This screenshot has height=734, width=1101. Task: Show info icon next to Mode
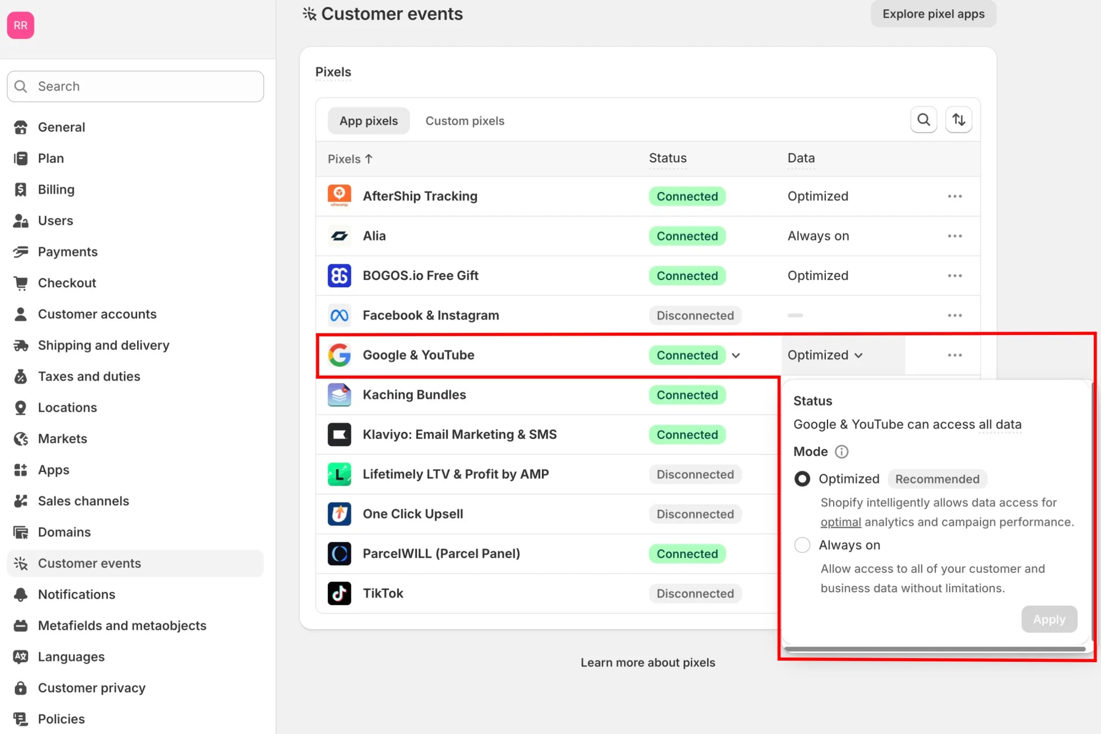click(841, 452)
